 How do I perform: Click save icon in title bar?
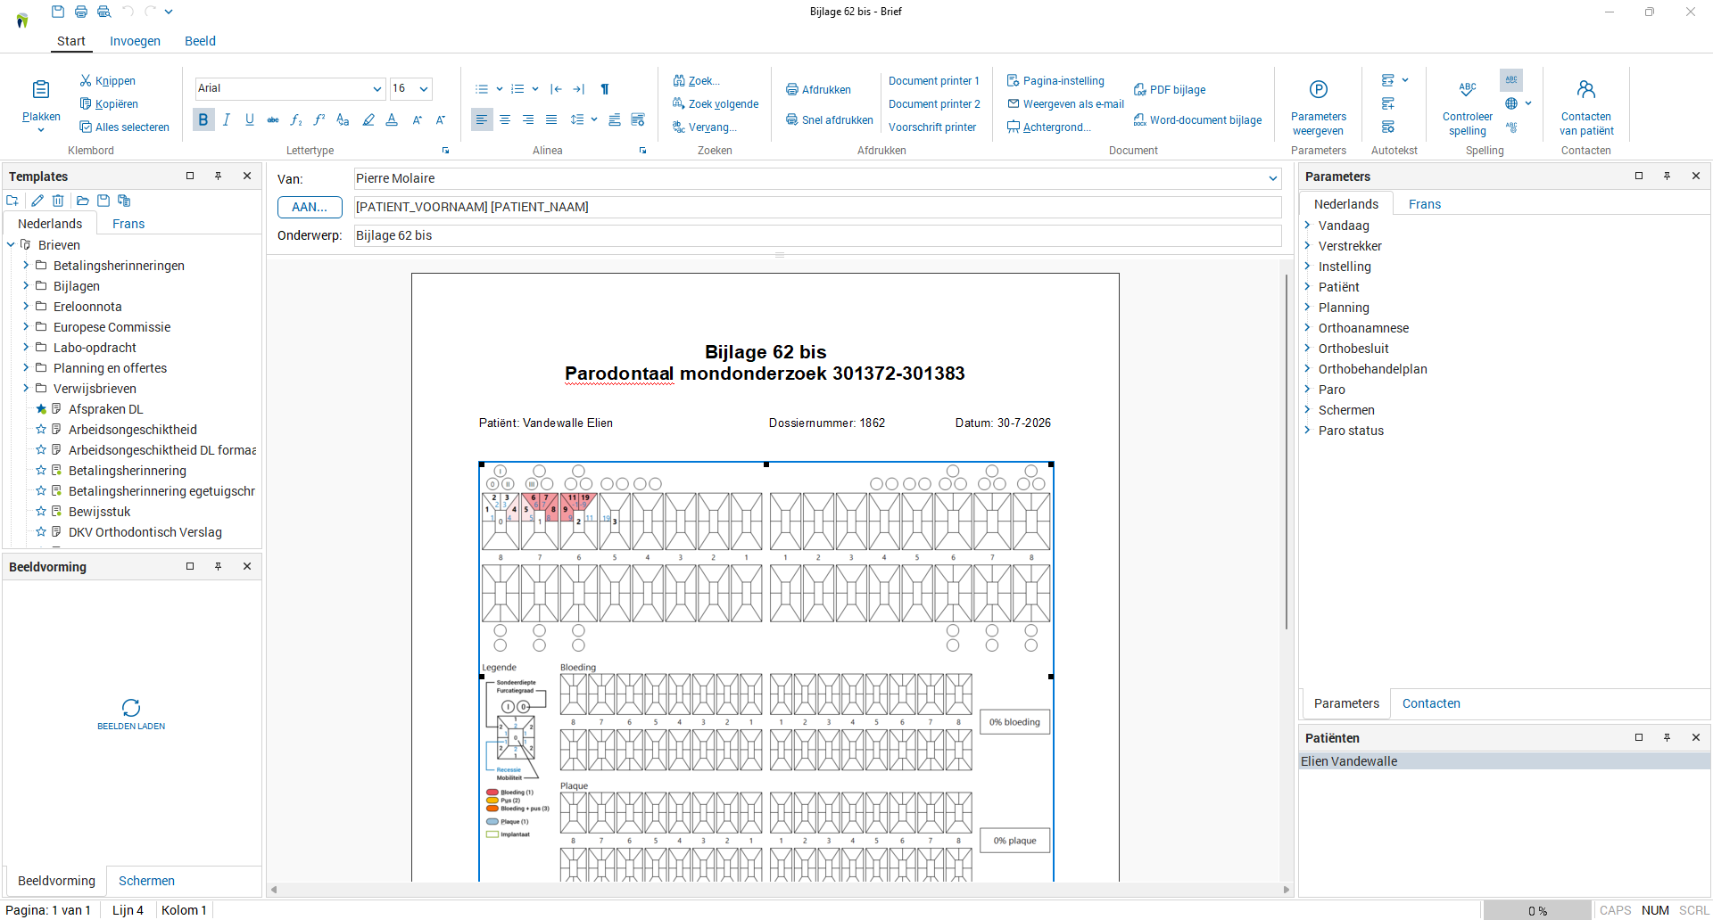[x=58, y=12]
